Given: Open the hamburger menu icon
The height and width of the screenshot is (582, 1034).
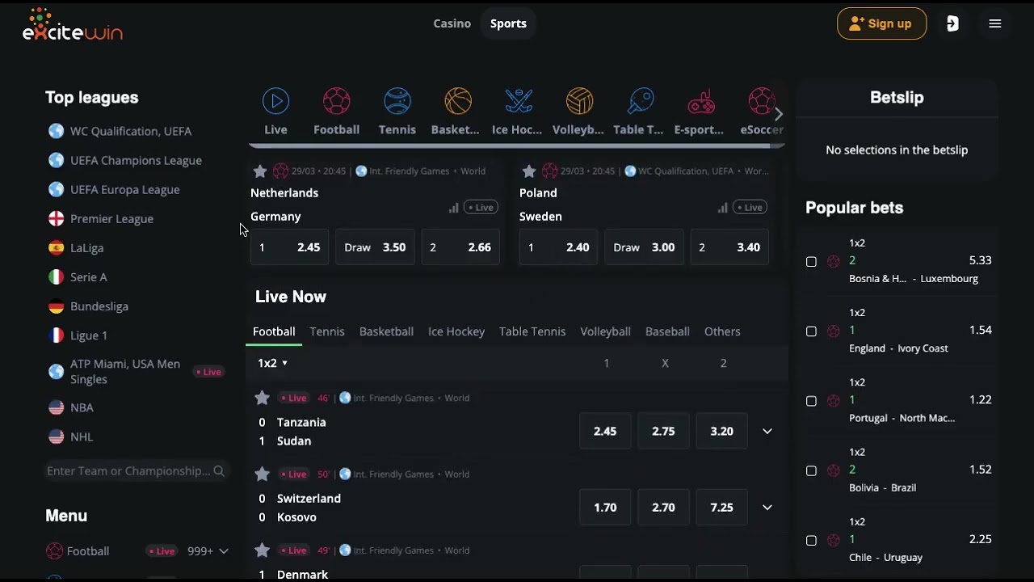Looking at the screenshot, I should [x=995, y=23].
